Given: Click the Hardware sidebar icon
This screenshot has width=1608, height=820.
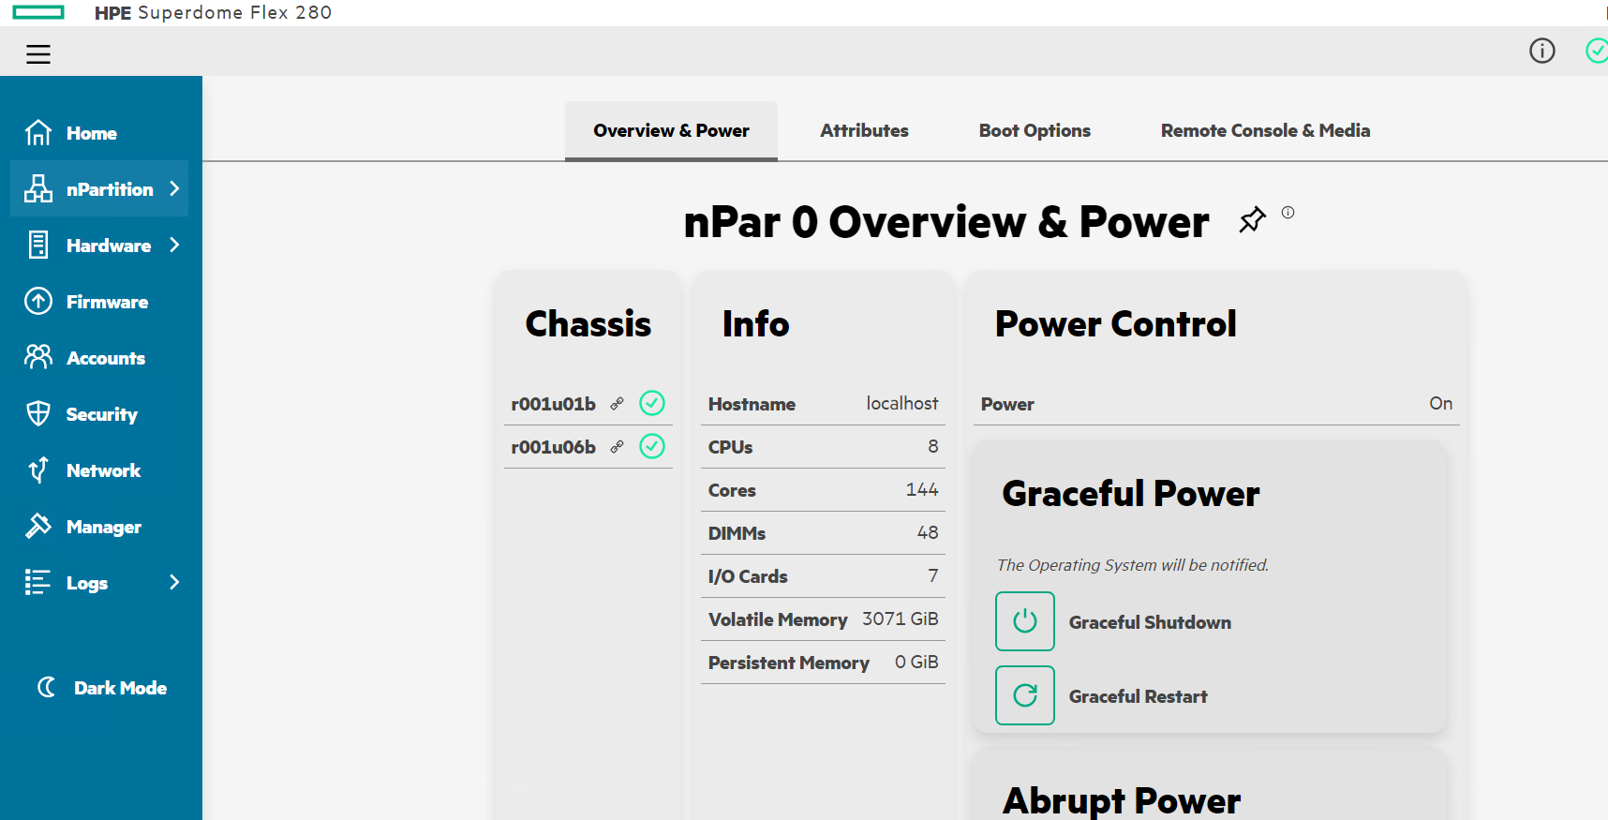Looking at the screenshot, I should pos(38,245).
